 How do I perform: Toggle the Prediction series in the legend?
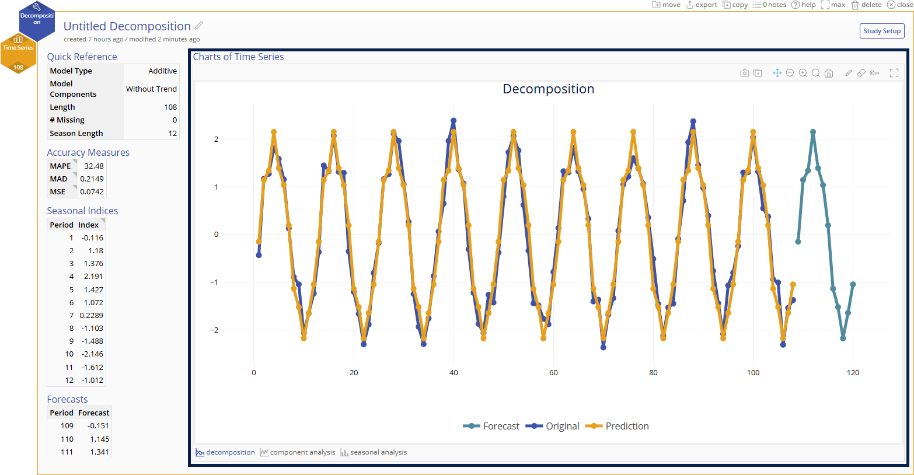[x=617, y=426]
